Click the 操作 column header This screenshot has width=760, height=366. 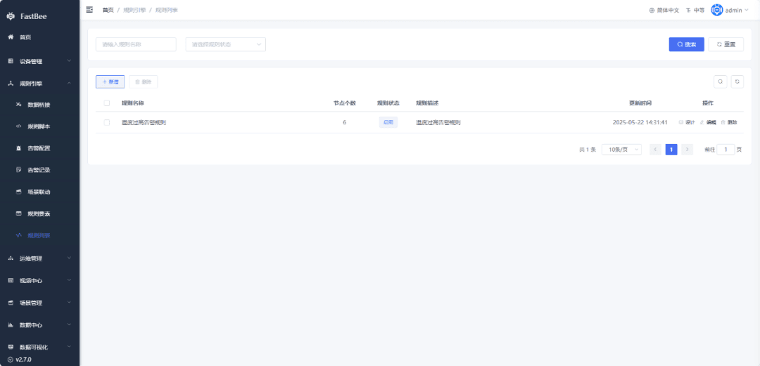click(x=708, y=103)
